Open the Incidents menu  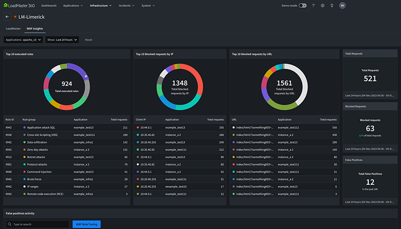coord(125,5)
